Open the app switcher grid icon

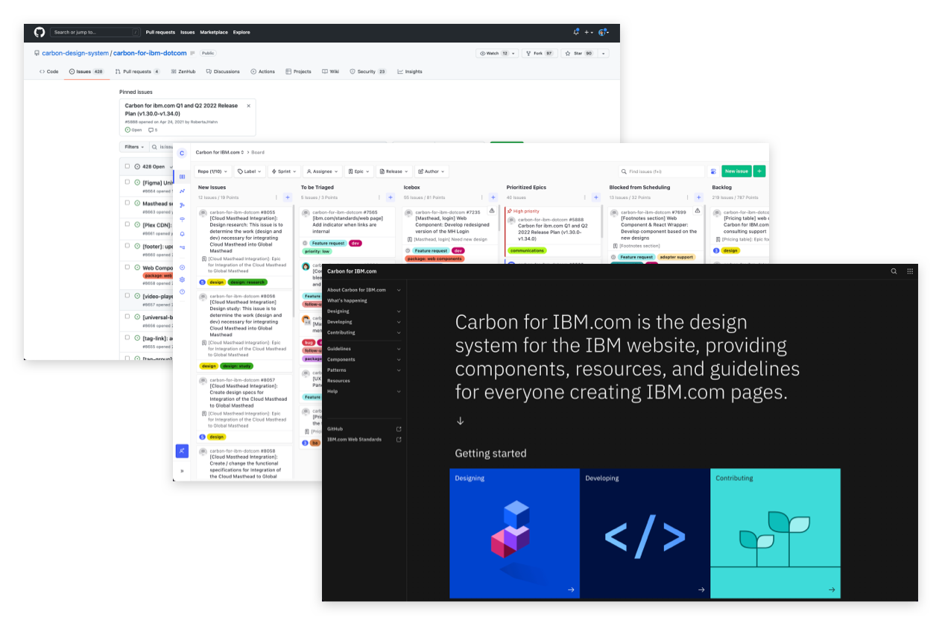[910, 271]
